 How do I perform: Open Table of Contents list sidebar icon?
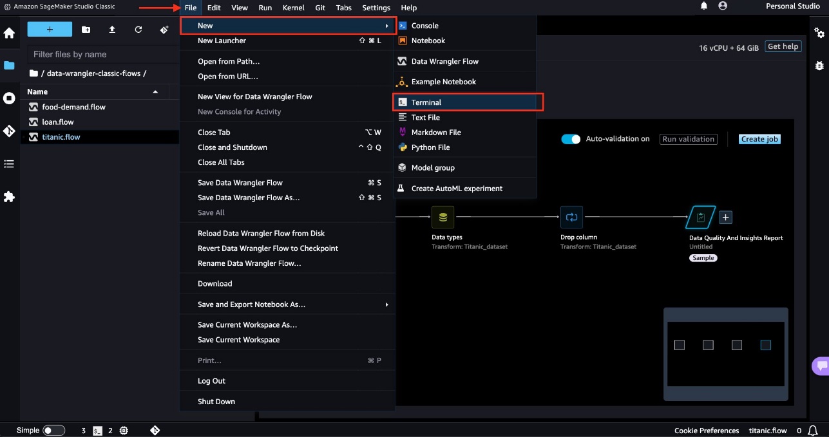point(9,164)
